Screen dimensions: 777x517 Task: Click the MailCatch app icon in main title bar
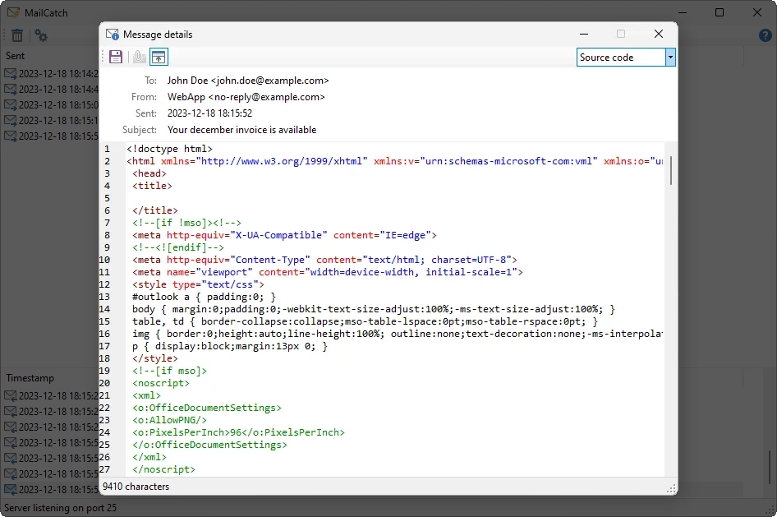pos(14,12)
